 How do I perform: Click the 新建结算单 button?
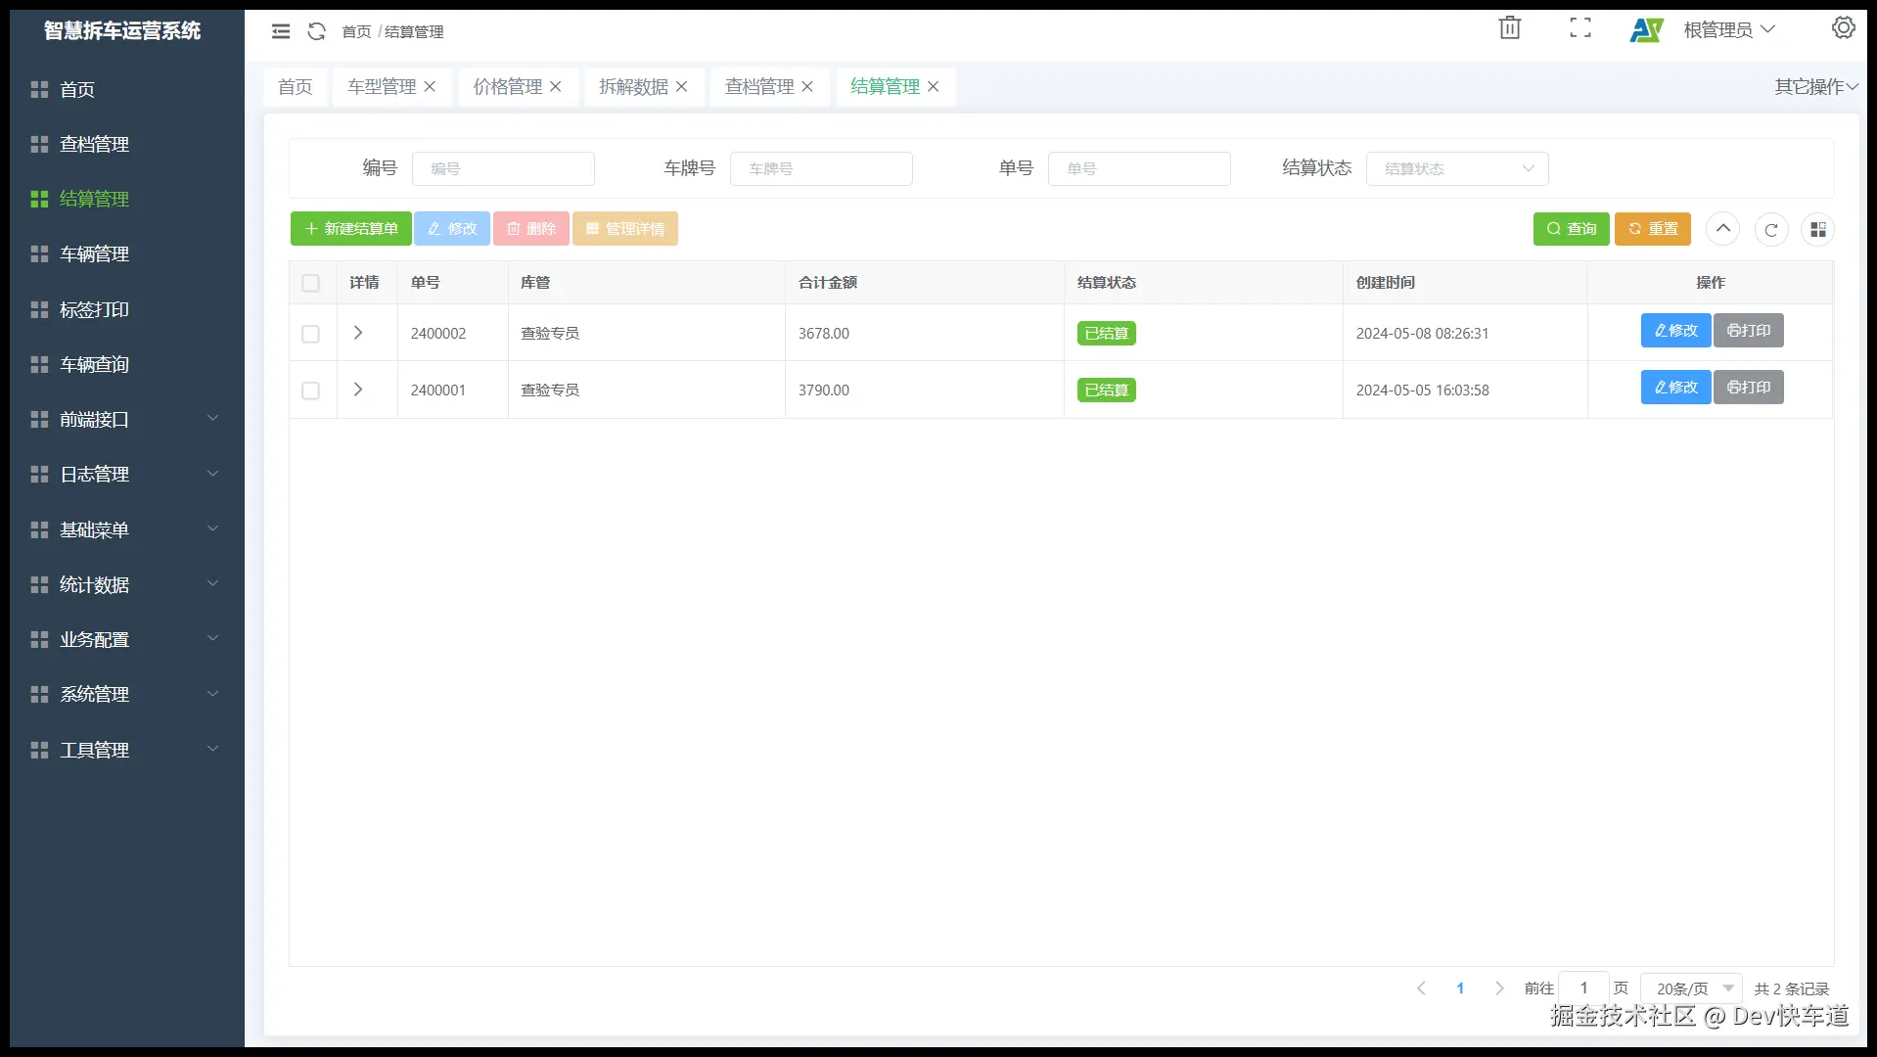click(x=351, y=229)
